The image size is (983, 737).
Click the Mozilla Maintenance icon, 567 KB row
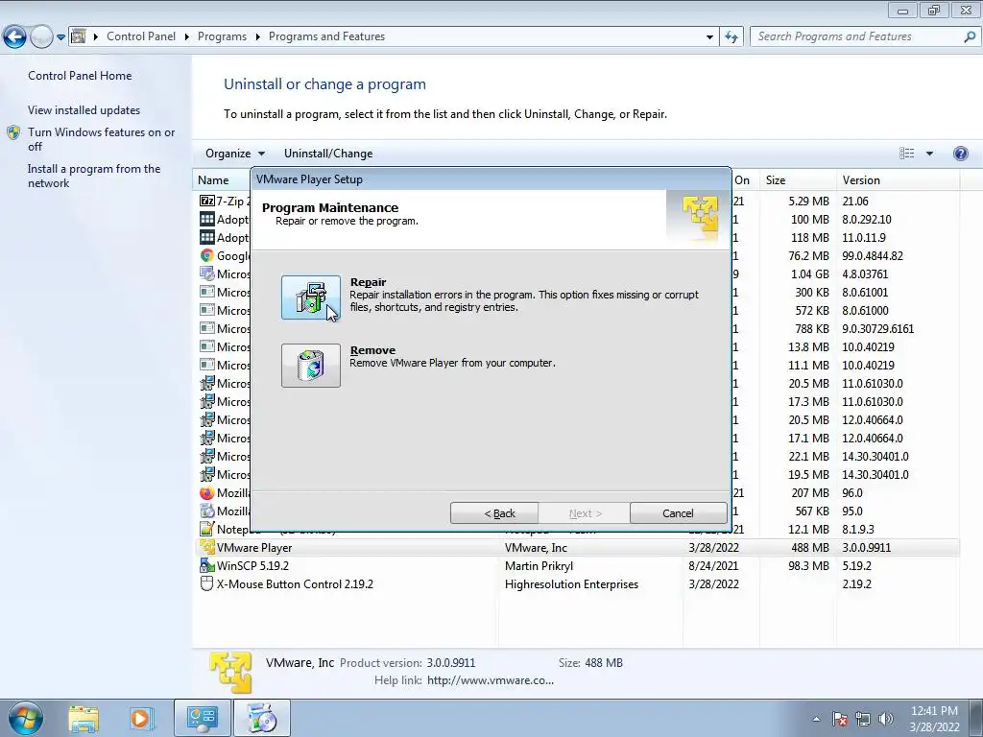[207, 511]
